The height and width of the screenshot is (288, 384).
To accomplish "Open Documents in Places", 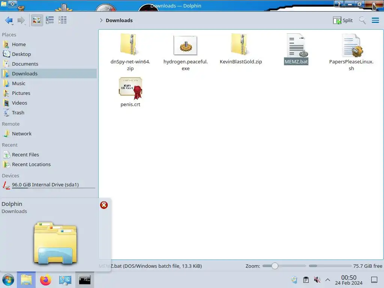I will tap(49, 64).
